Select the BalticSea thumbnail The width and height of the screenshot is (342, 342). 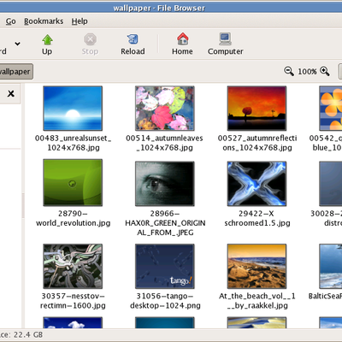point(331,266)
